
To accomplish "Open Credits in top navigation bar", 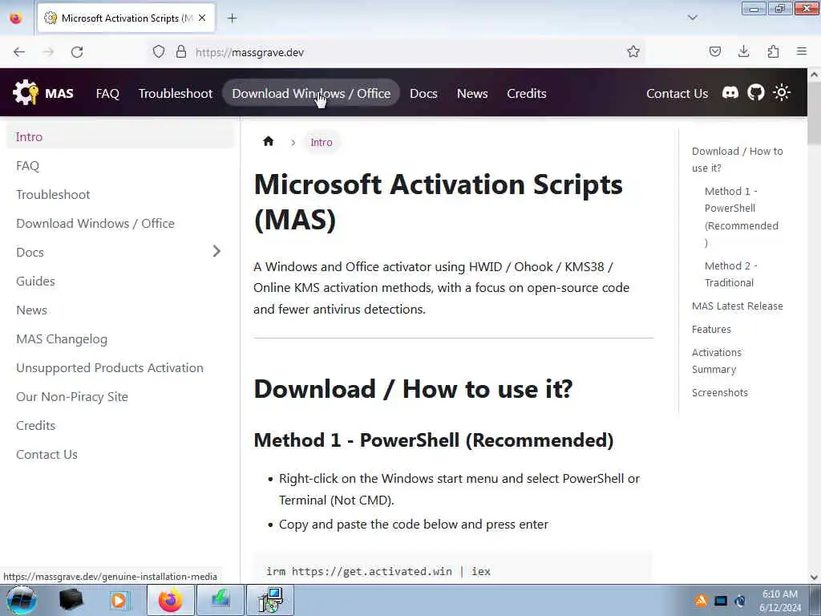I will coord(526,93).
